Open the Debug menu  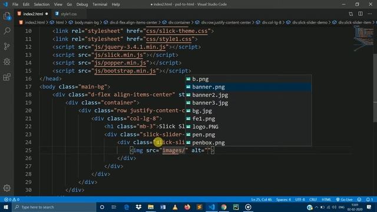coord(82,4)
